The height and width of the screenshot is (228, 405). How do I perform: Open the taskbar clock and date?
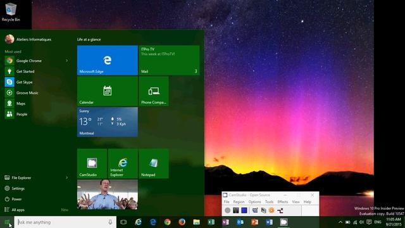(394, 222)
